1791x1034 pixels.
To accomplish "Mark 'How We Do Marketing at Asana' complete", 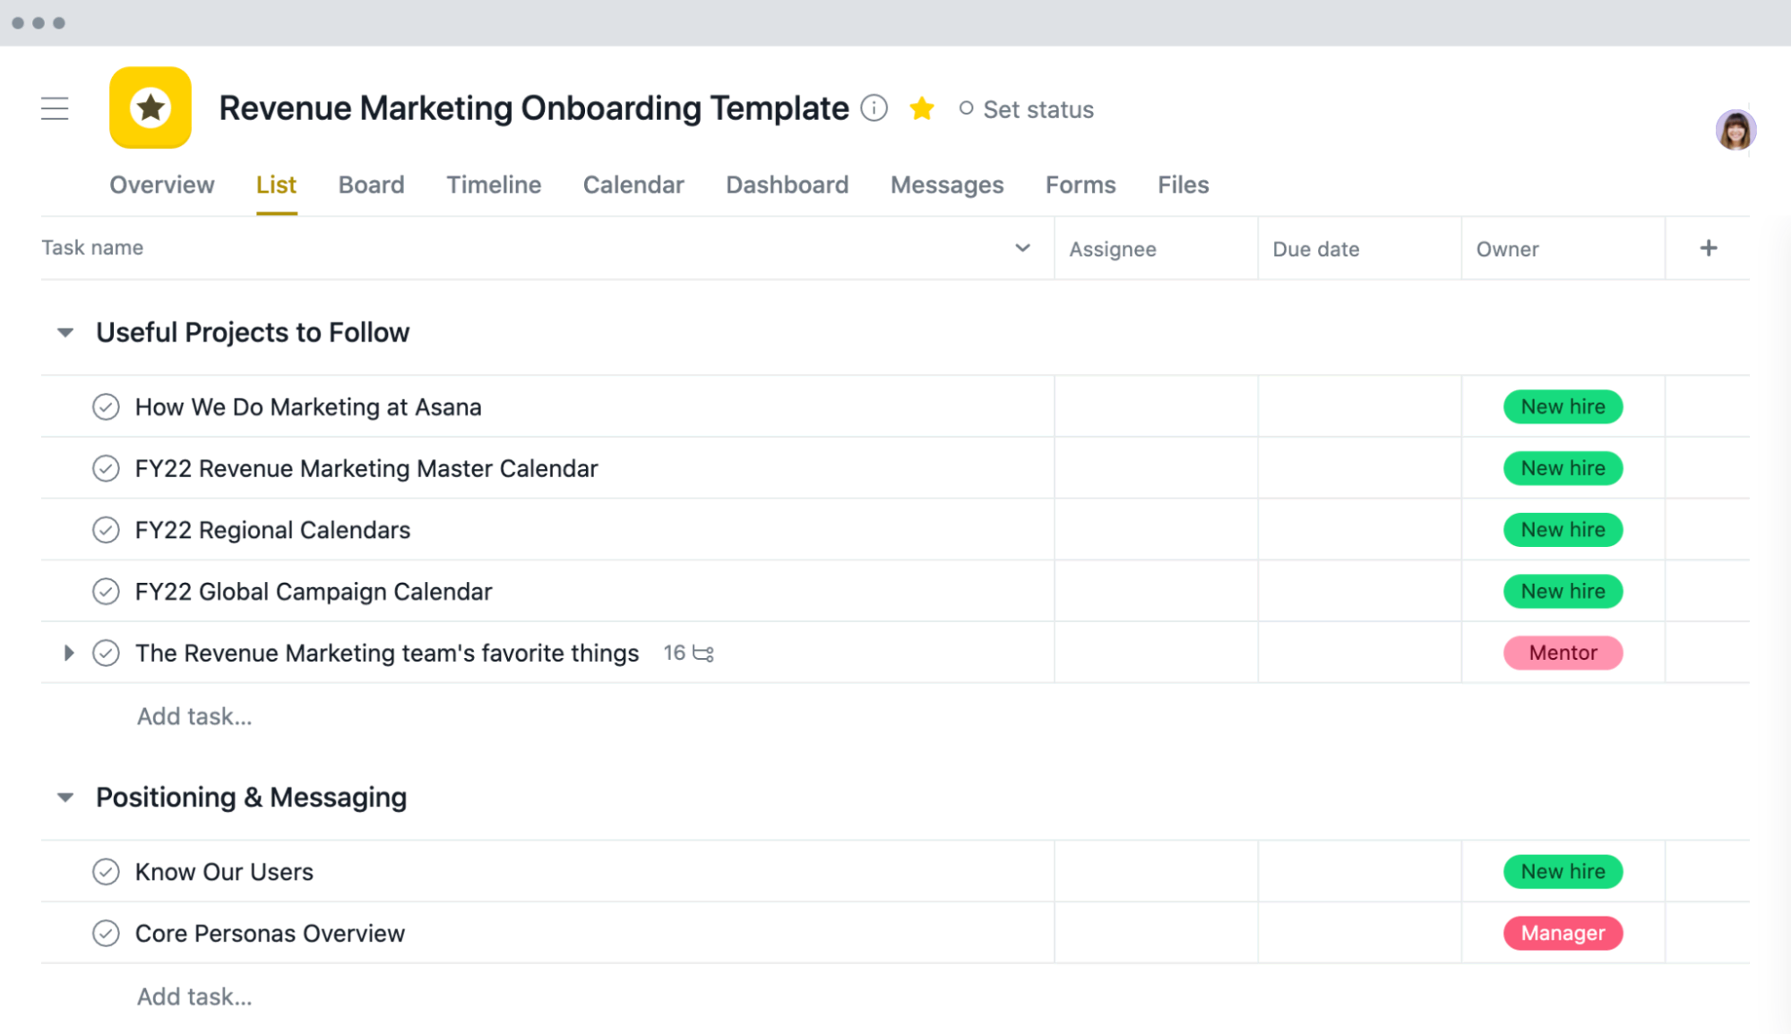I will click(106, 406).
